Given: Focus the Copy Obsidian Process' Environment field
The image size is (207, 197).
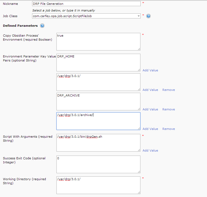Looking at the screenshot, I should click(98, 41).
